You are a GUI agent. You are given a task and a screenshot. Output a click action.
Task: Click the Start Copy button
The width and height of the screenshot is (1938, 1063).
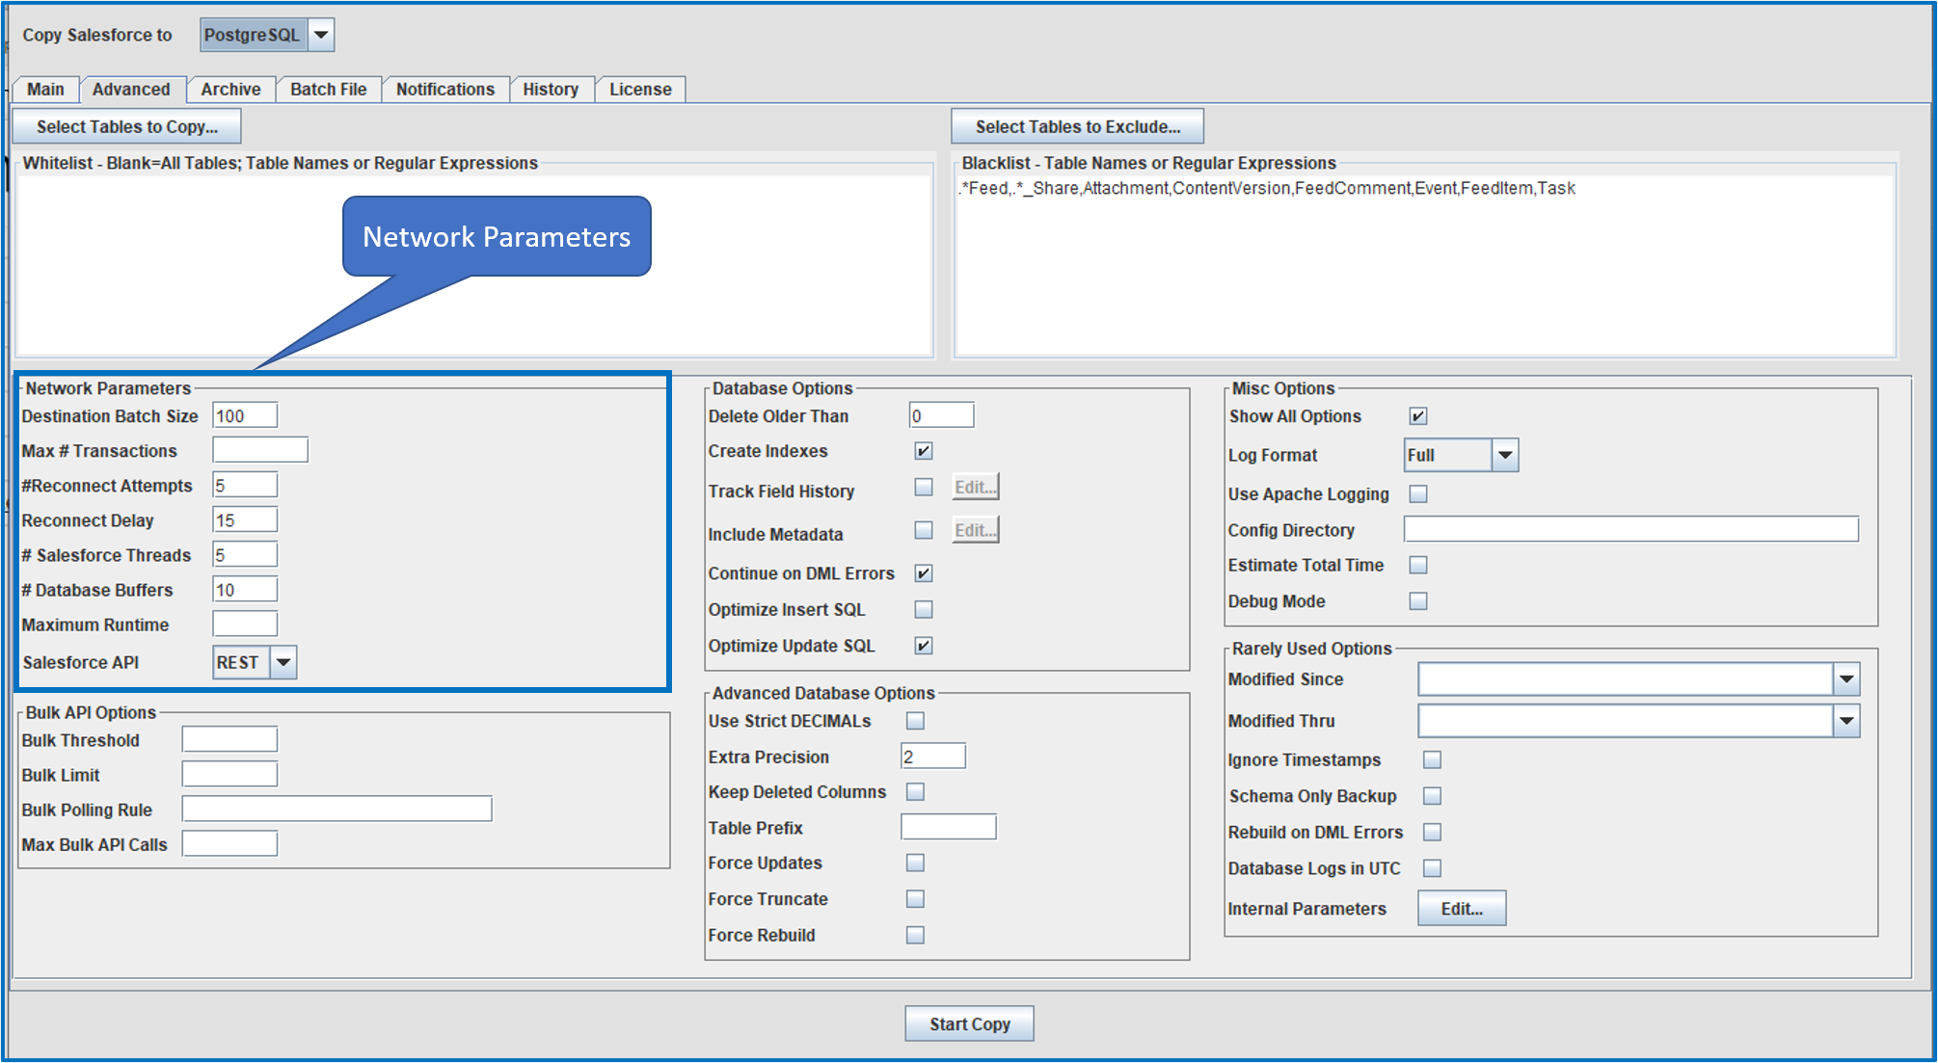coord(969,1023)
